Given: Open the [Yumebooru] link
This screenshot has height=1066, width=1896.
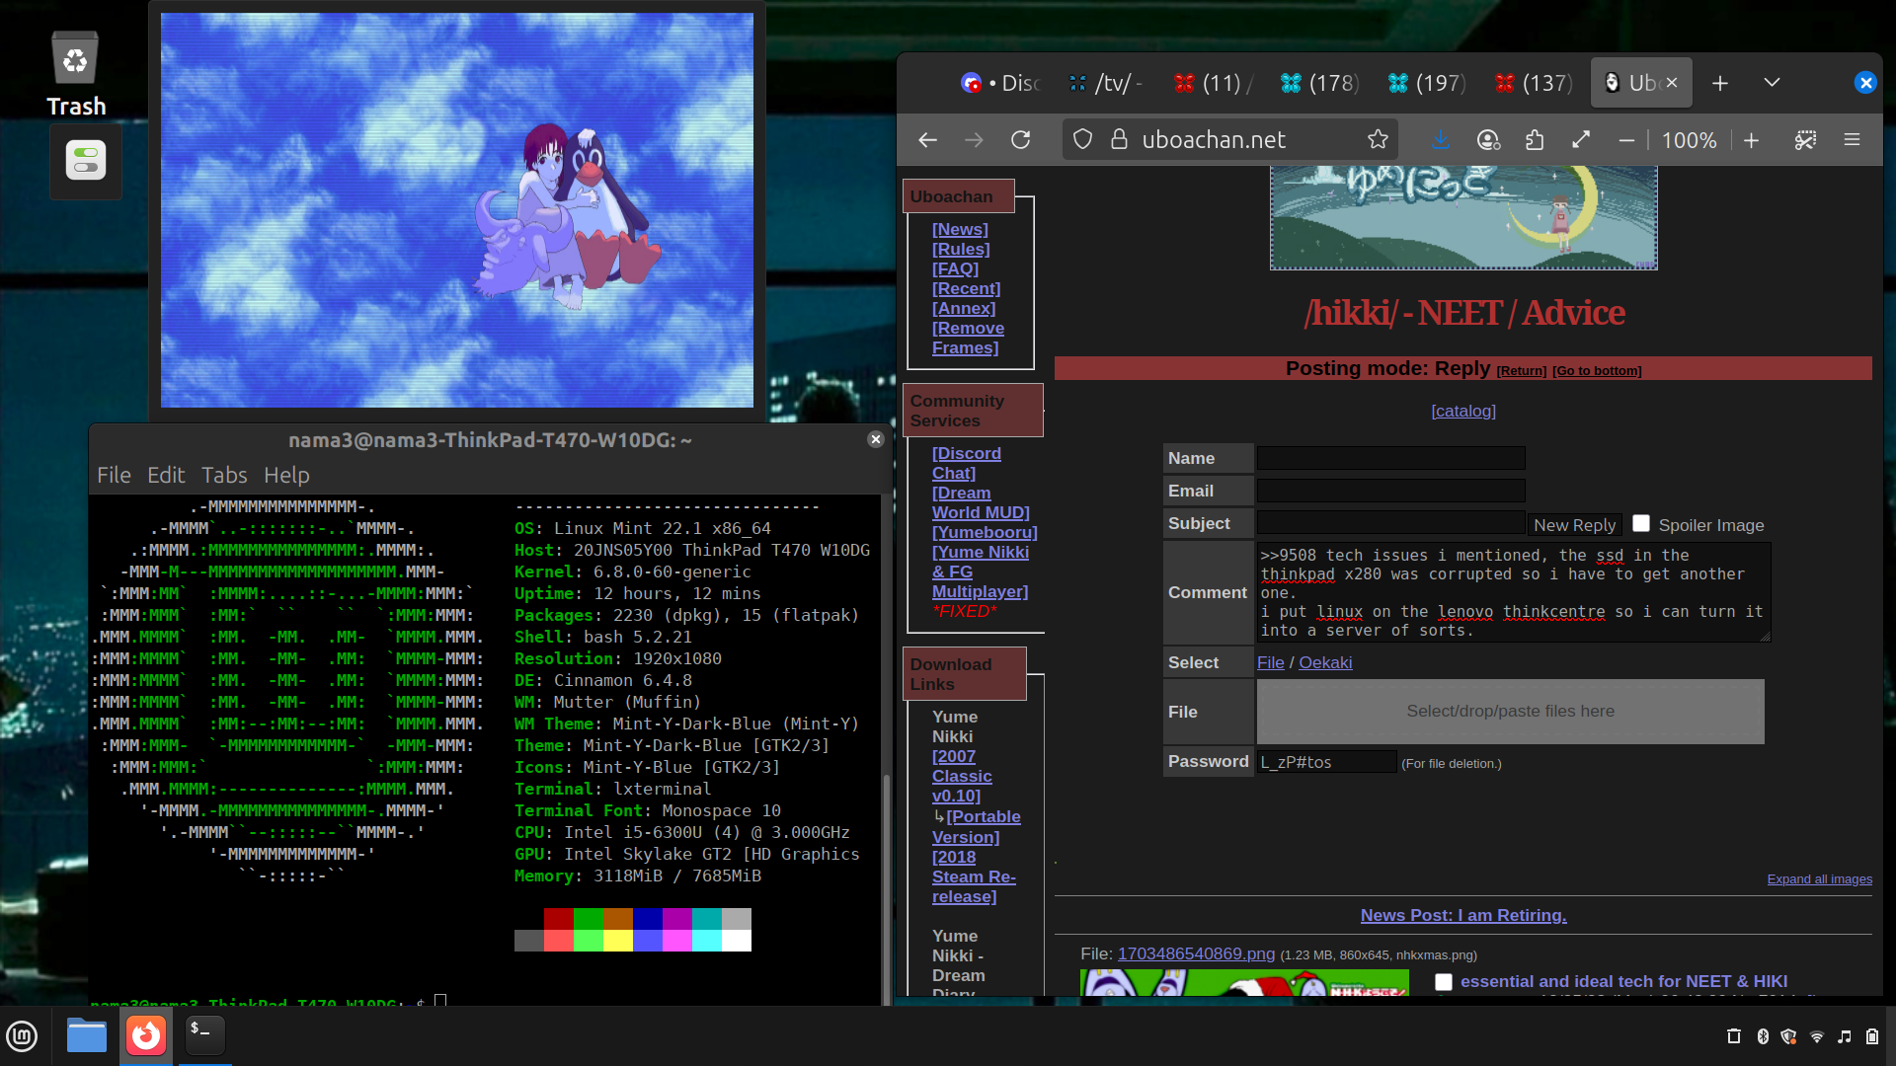Looking at the screenshot, I should pos(985,532).
